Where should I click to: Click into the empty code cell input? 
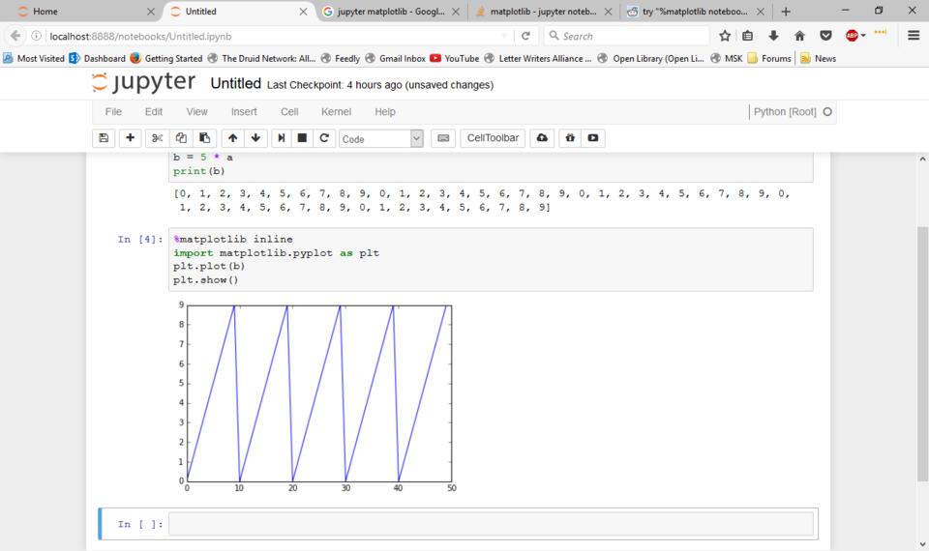pos(491,524)
